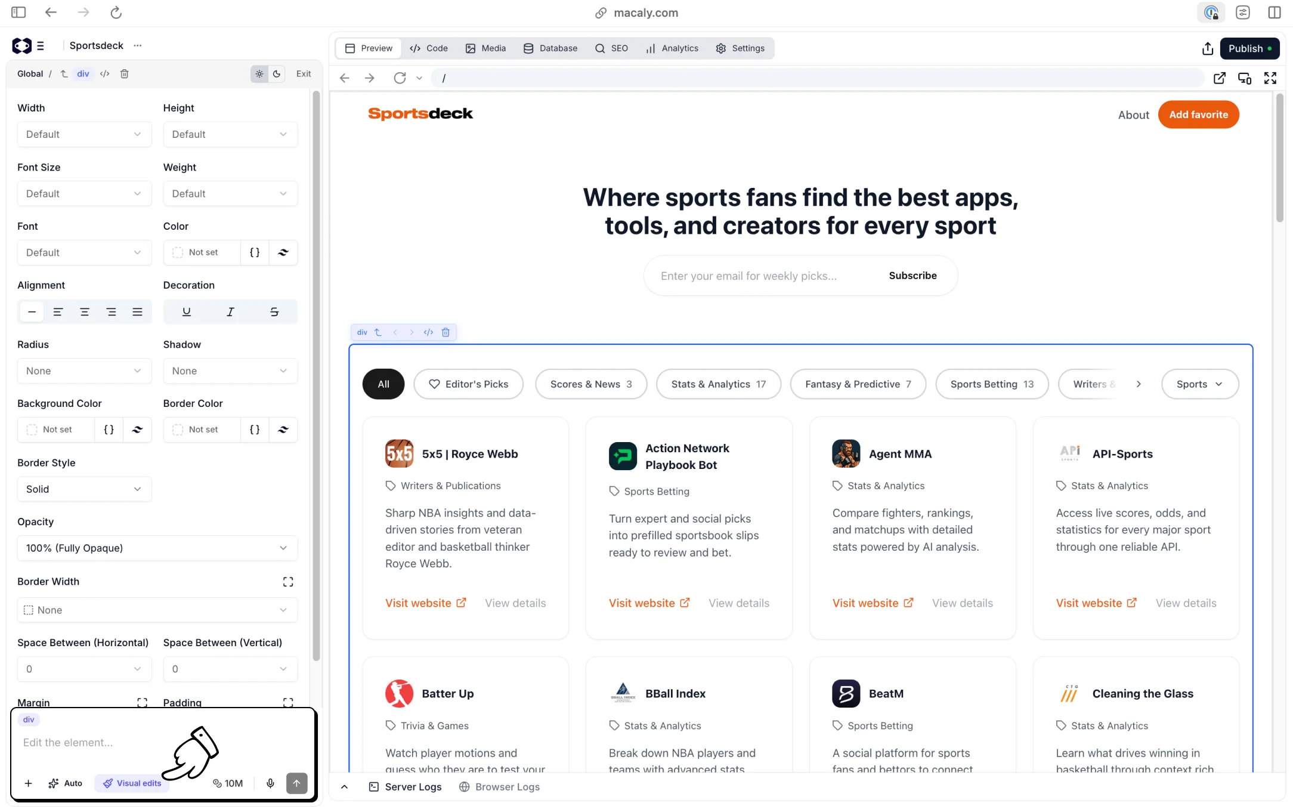The width and height of the screenshot is (1293, 809).
Task: Expand Border Width per-side controls
Action: coord(288,582)
